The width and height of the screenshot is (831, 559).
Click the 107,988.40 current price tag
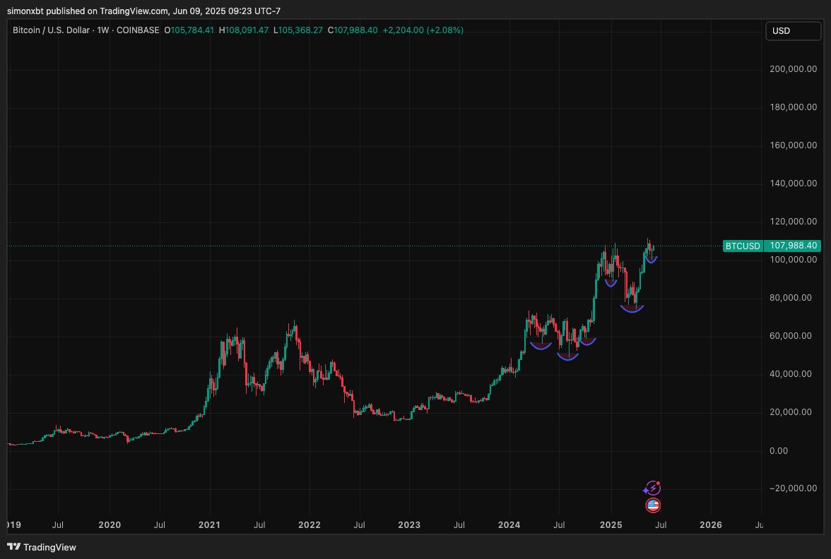[x=794, y=246]
